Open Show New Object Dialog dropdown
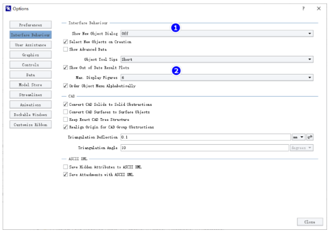The width and height of the screenshot is (329, 232). click(x=216, y=33)
